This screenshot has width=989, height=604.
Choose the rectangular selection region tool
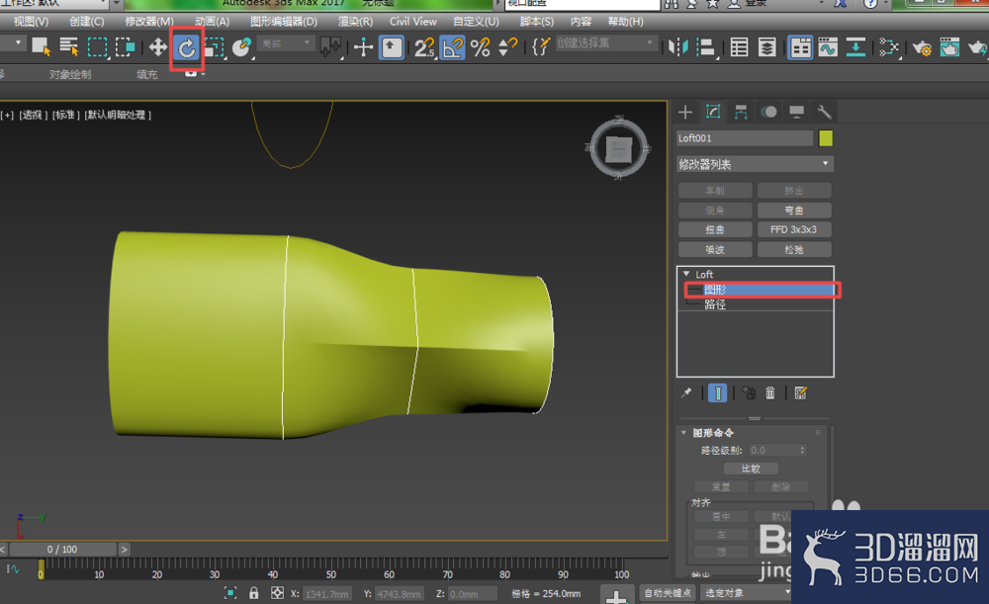tap(97, 47)
